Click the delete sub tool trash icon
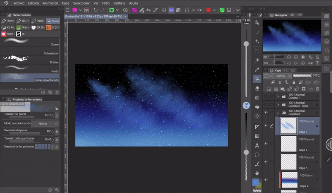The width and height of the screenshot is (332, 193). [57, 92]
